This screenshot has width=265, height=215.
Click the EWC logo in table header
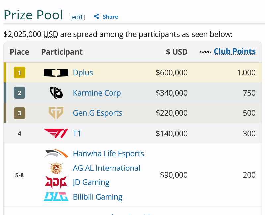coord(205,52)
